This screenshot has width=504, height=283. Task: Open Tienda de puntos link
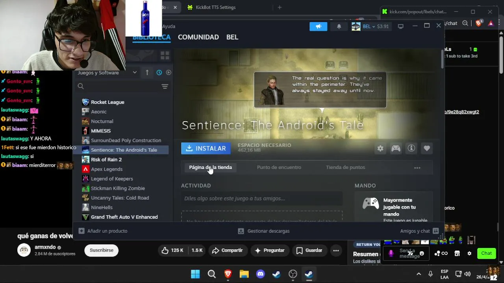coord(345,167)
